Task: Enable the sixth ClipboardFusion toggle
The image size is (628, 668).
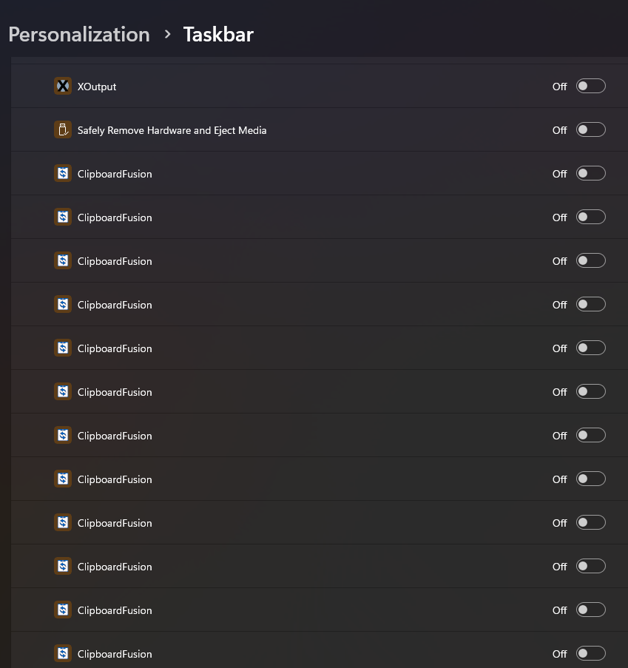Action: [590, 392]
